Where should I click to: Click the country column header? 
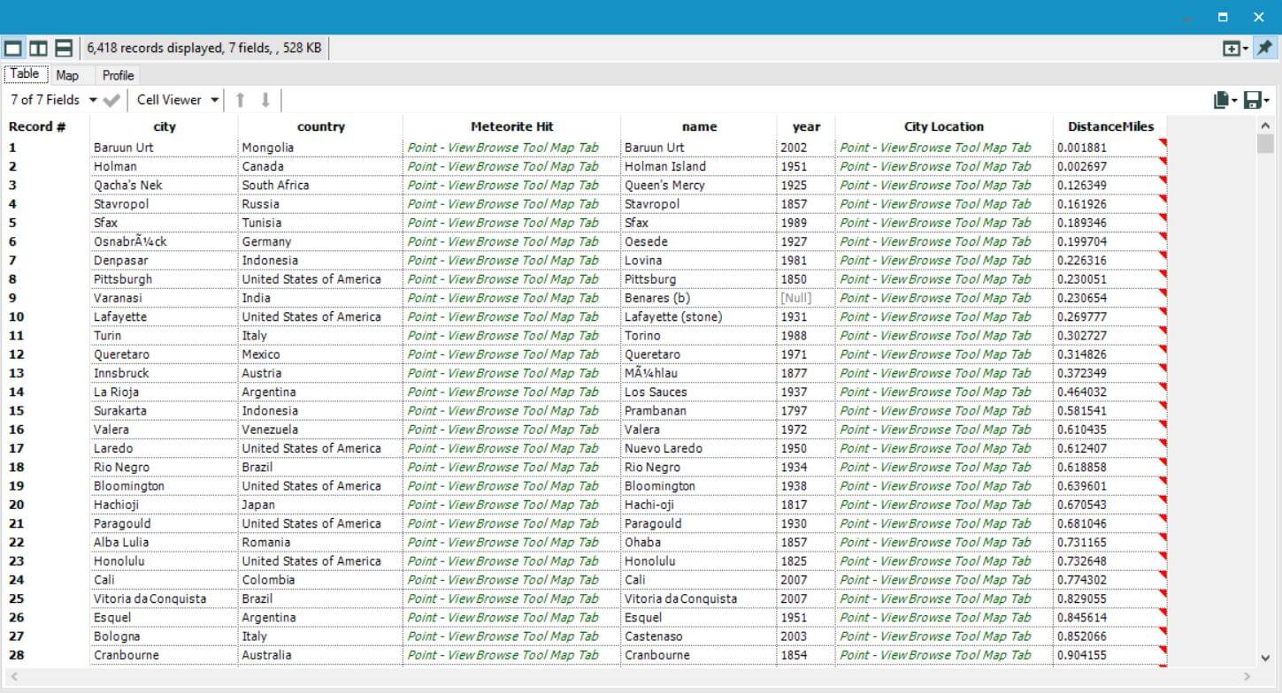click(320, 126)
